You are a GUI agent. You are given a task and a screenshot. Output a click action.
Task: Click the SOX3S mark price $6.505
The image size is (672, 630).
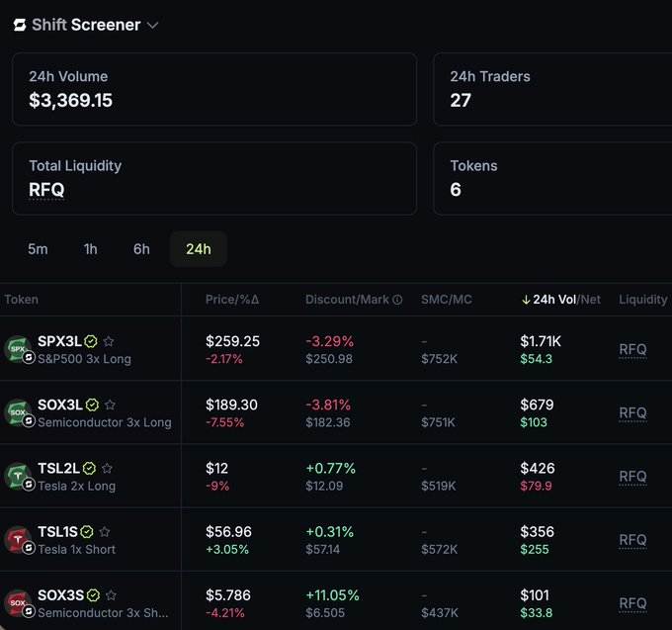click(325, 613)
